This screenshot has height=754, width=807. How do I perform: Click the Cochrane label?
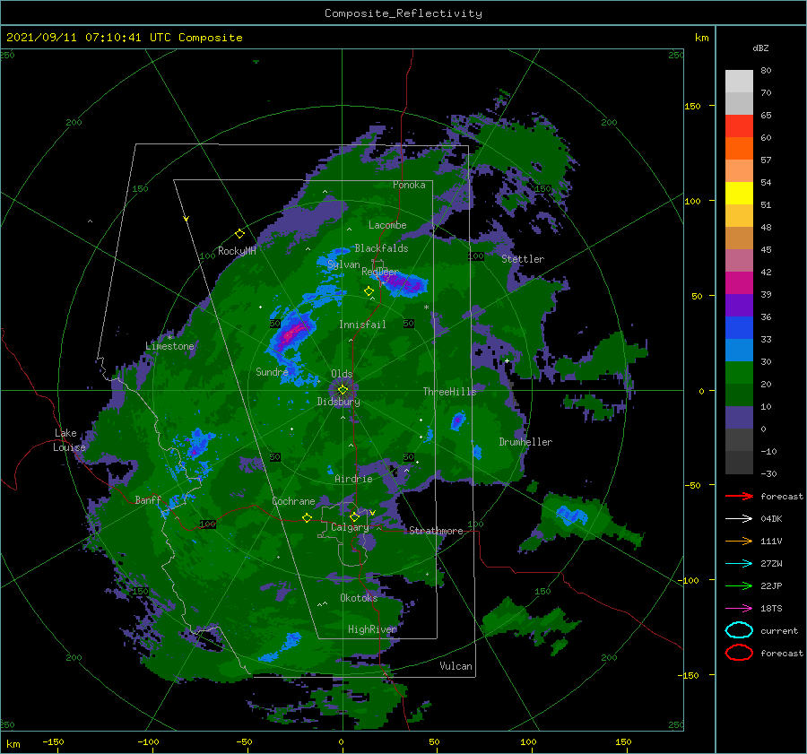coord(293,501)
